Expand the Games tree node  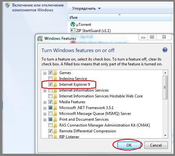(45, 73)
